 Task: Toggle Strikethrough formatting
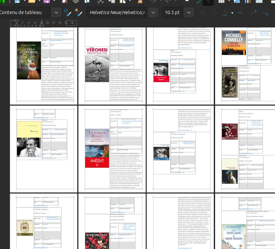point(241,13)
